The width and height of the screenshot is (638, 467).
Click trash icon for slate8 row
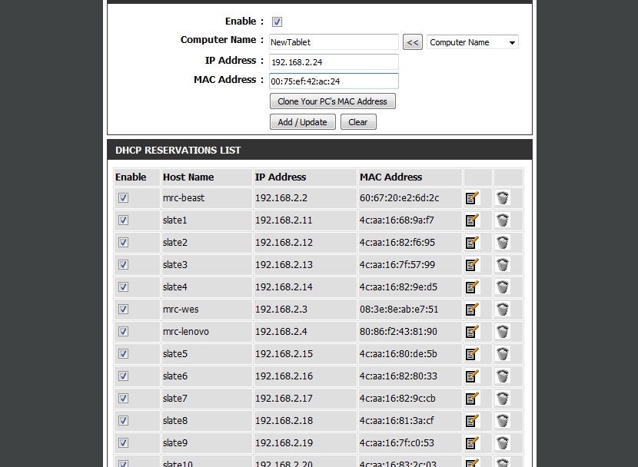tap(503, 421)
